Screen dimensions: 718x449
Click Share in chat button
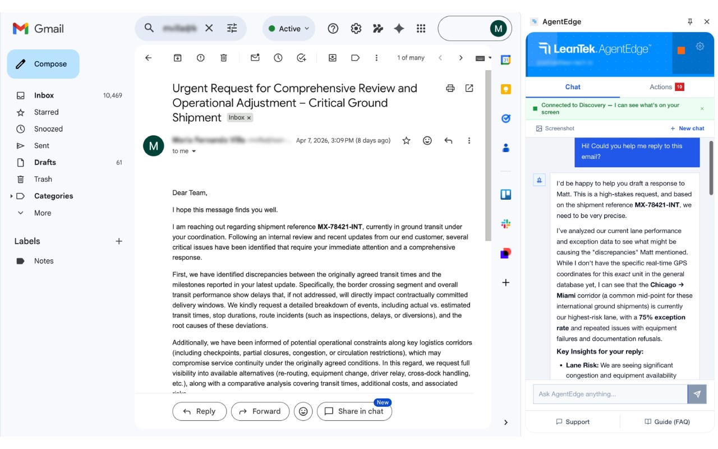[x=355, y=411]
